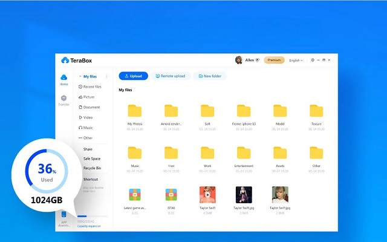Click the 4.5MB size label

[207, 213]
